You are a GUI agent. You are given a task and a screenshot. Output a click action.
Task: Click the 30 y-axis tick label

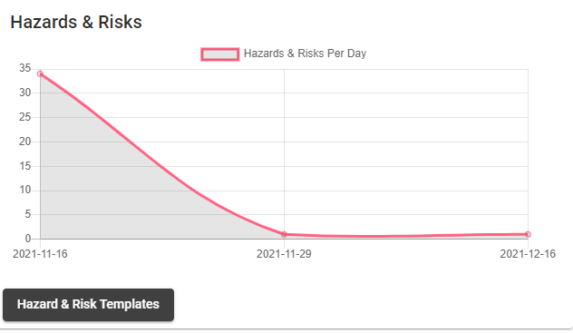[x=24, y=93]
